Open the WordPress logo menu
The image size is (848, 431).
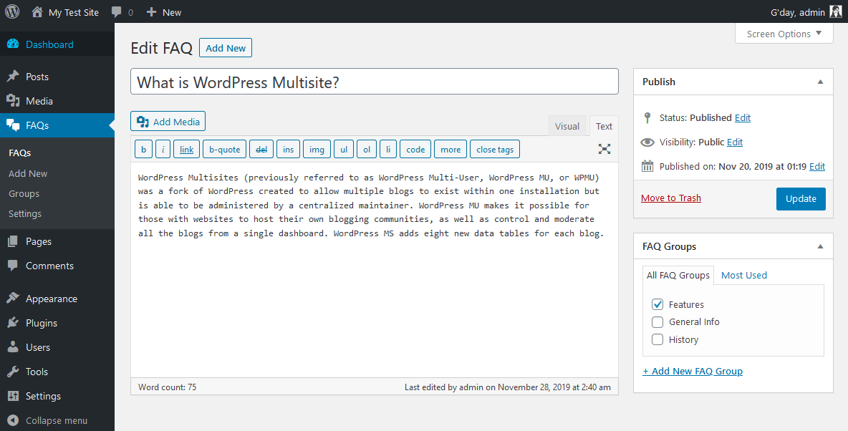tap(12, 12)
